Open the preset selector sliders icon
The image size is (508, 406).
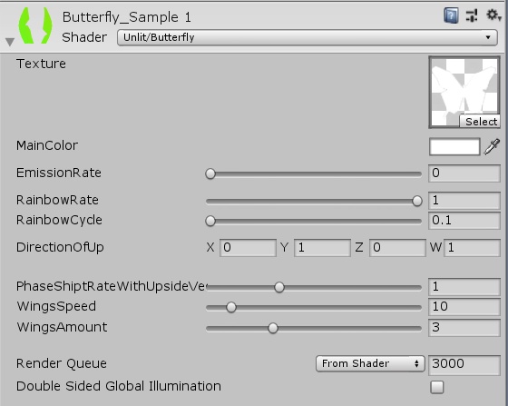tap(472, 15)
